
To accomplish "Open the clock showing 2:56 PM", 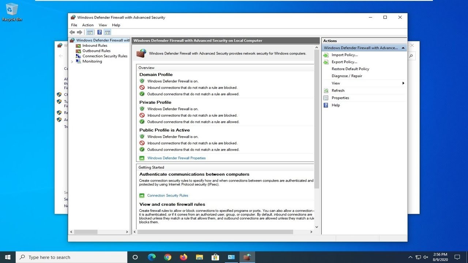I will tap(439, 257).
